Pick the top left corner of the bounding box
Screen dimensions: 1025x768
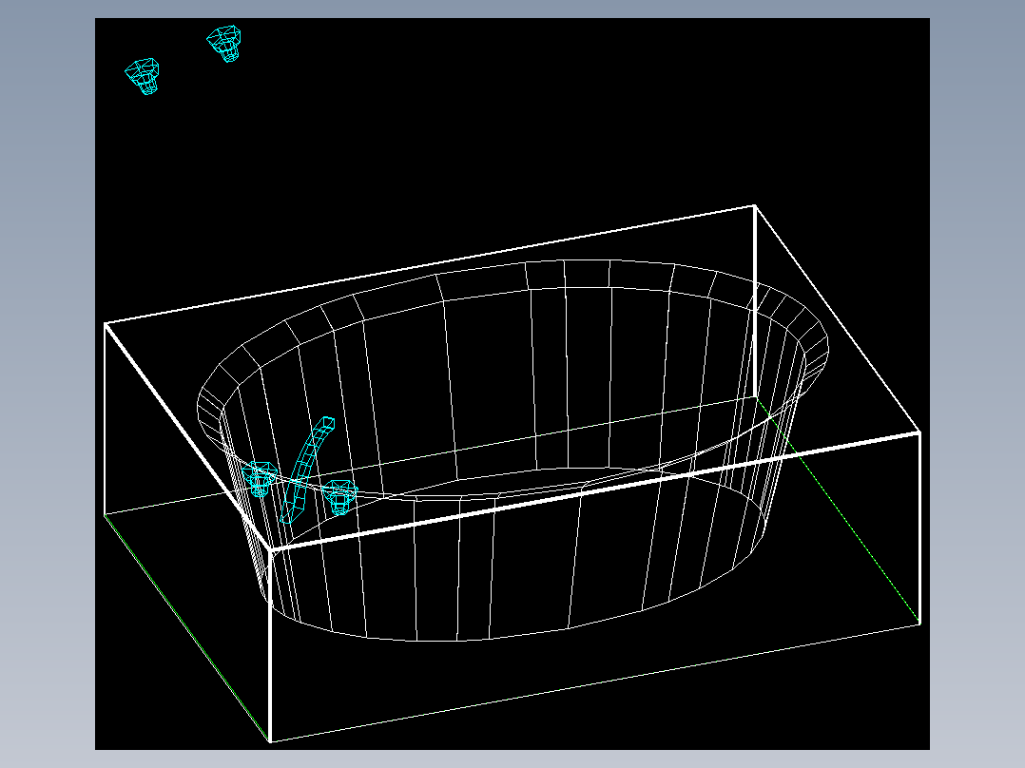pos(106,323)
